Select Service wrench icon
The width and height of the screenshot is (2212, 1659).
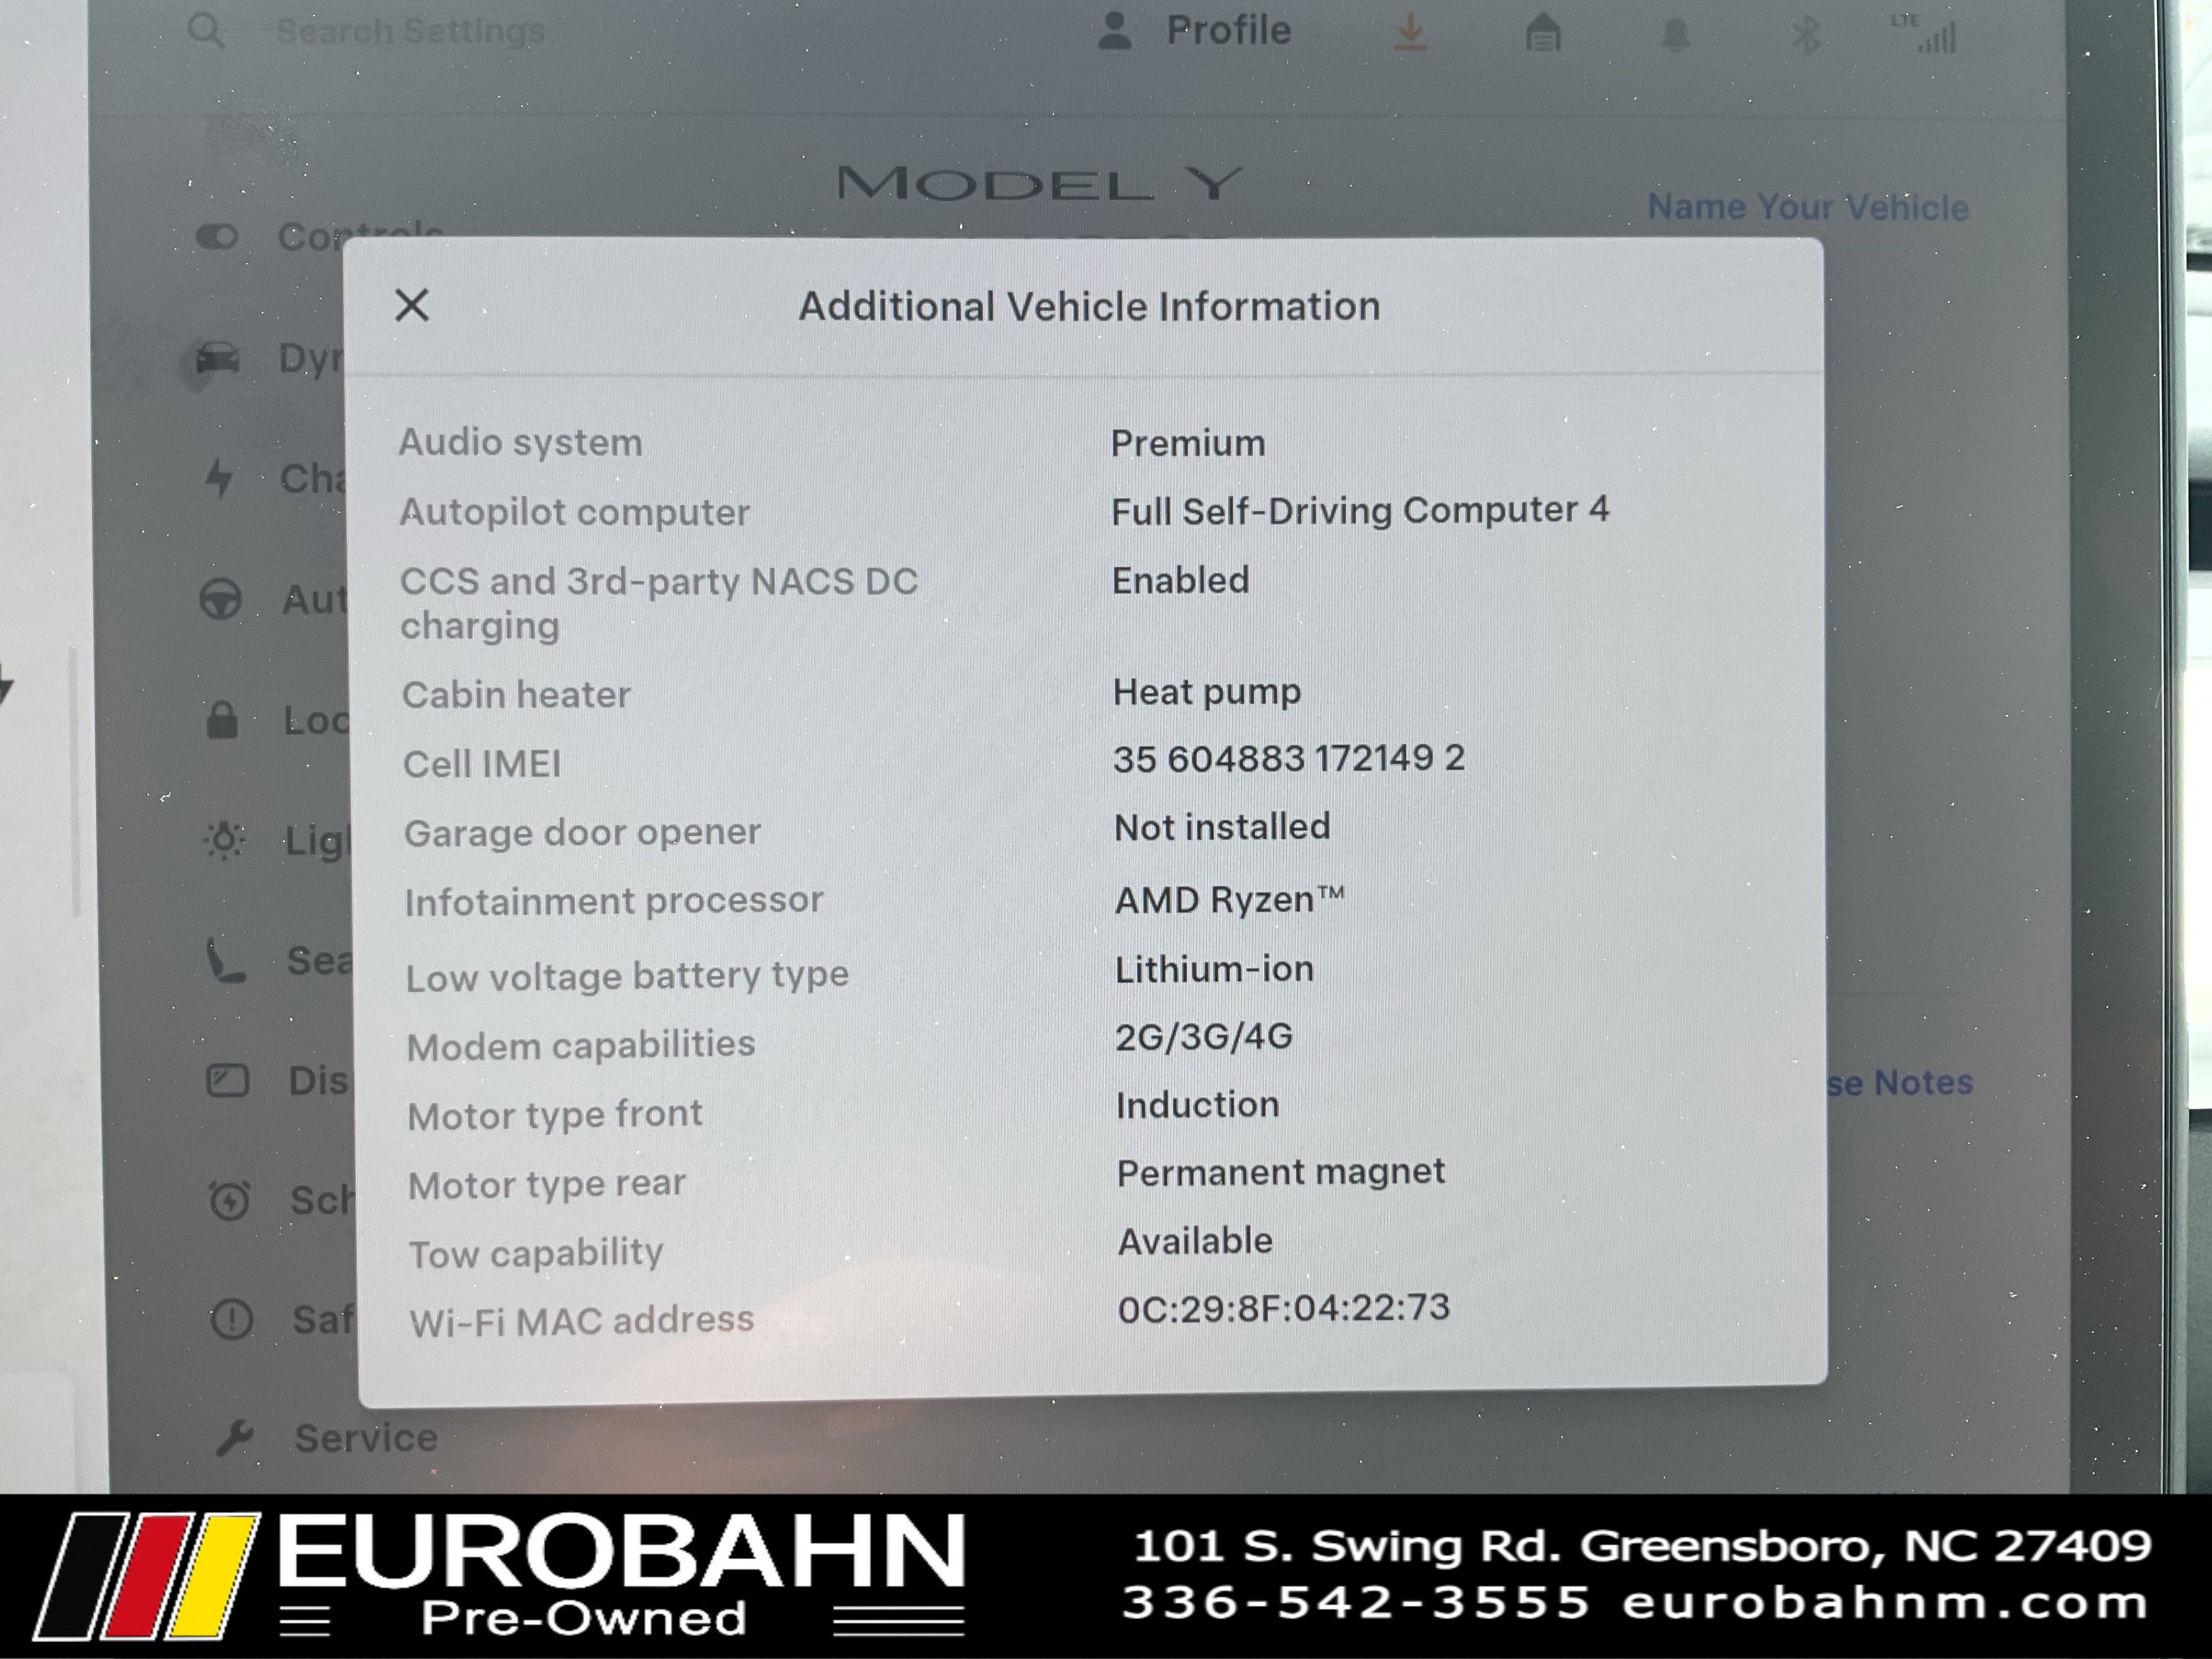pos(235,1438)
